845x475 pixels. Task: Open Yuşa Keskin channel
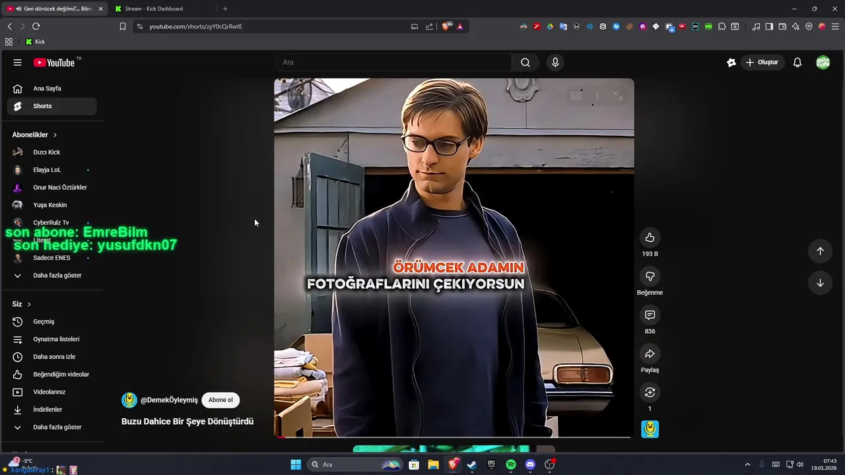point(52,205)
